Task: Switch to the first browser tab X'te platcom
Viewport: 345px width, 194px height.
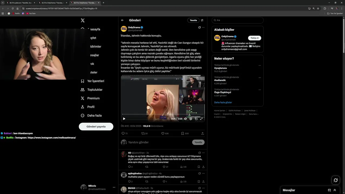Action: point(21,3)
